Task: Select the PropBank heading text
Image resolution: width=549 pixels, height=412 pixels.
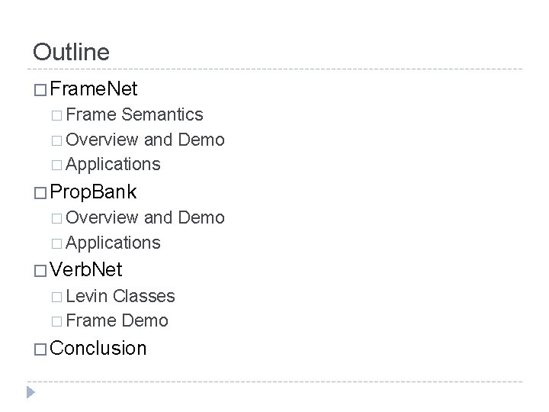Action: click(x=93, y=192)
